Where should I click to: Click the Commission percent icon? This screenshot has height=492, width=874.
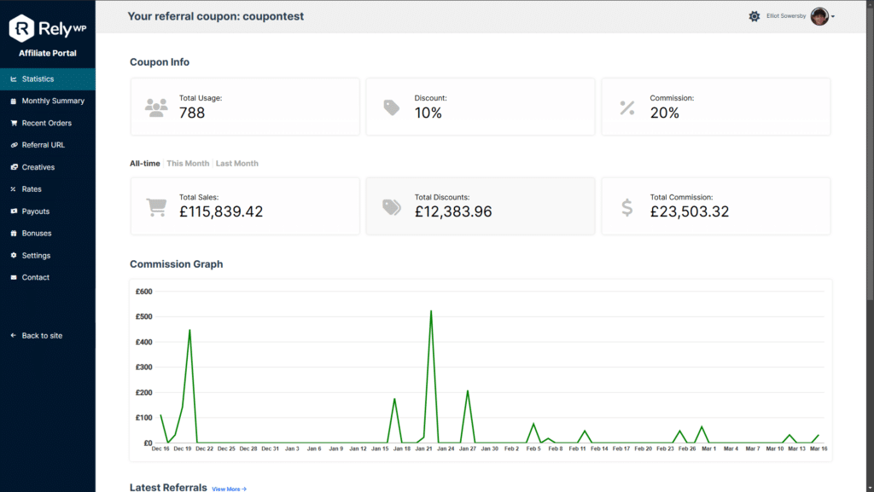[627, 107]
